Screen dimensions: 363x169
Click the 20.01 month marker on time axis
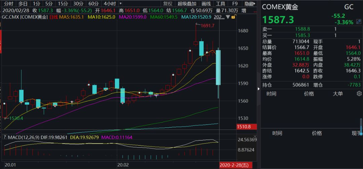10,165
